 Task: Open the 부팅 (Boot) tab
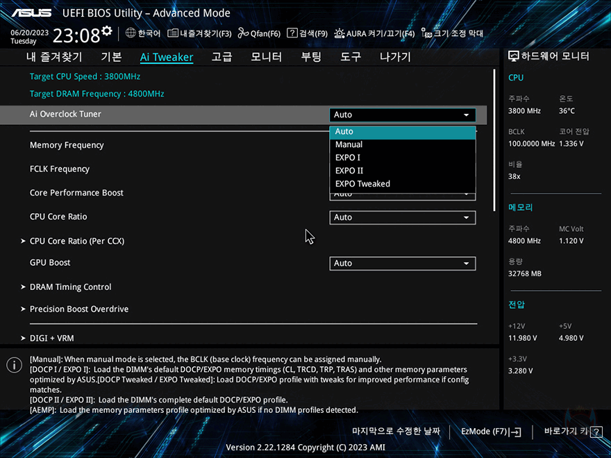pos(311,57)
